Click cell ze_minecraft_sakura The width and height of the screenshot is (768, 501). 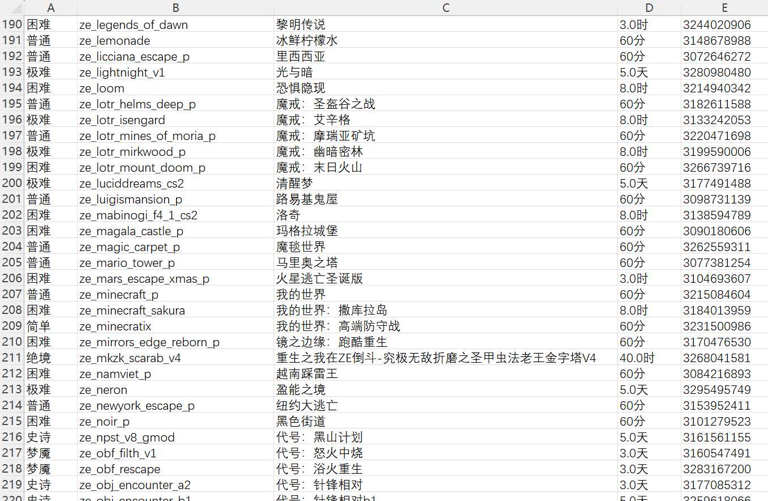[176, 311]
